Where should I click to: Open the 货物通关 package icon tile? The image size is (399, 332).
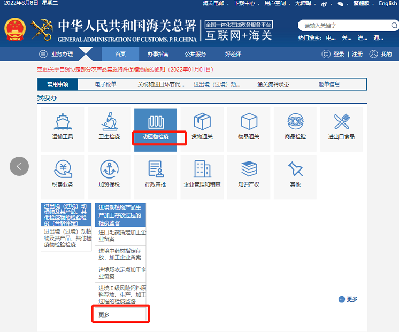tap(202, 129)
